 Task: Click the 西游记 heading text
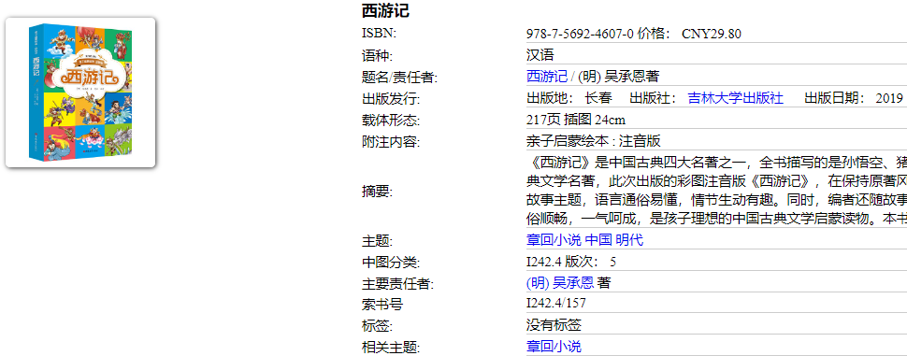(385, 10)
